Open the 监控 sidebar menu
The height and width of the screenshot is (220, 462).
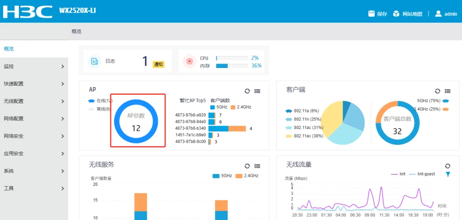pos(34,67)
